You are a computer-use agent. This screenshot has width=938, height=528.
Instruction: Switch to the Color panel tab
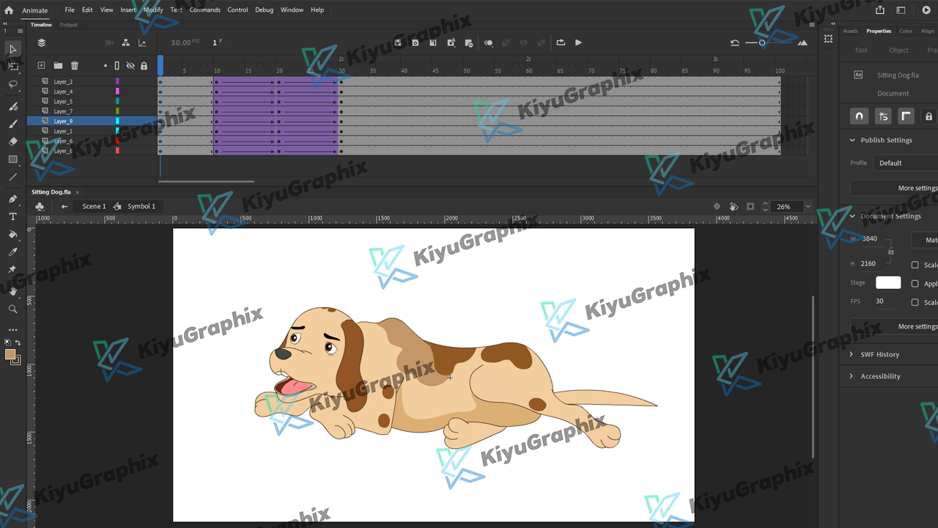click(906, 32)
